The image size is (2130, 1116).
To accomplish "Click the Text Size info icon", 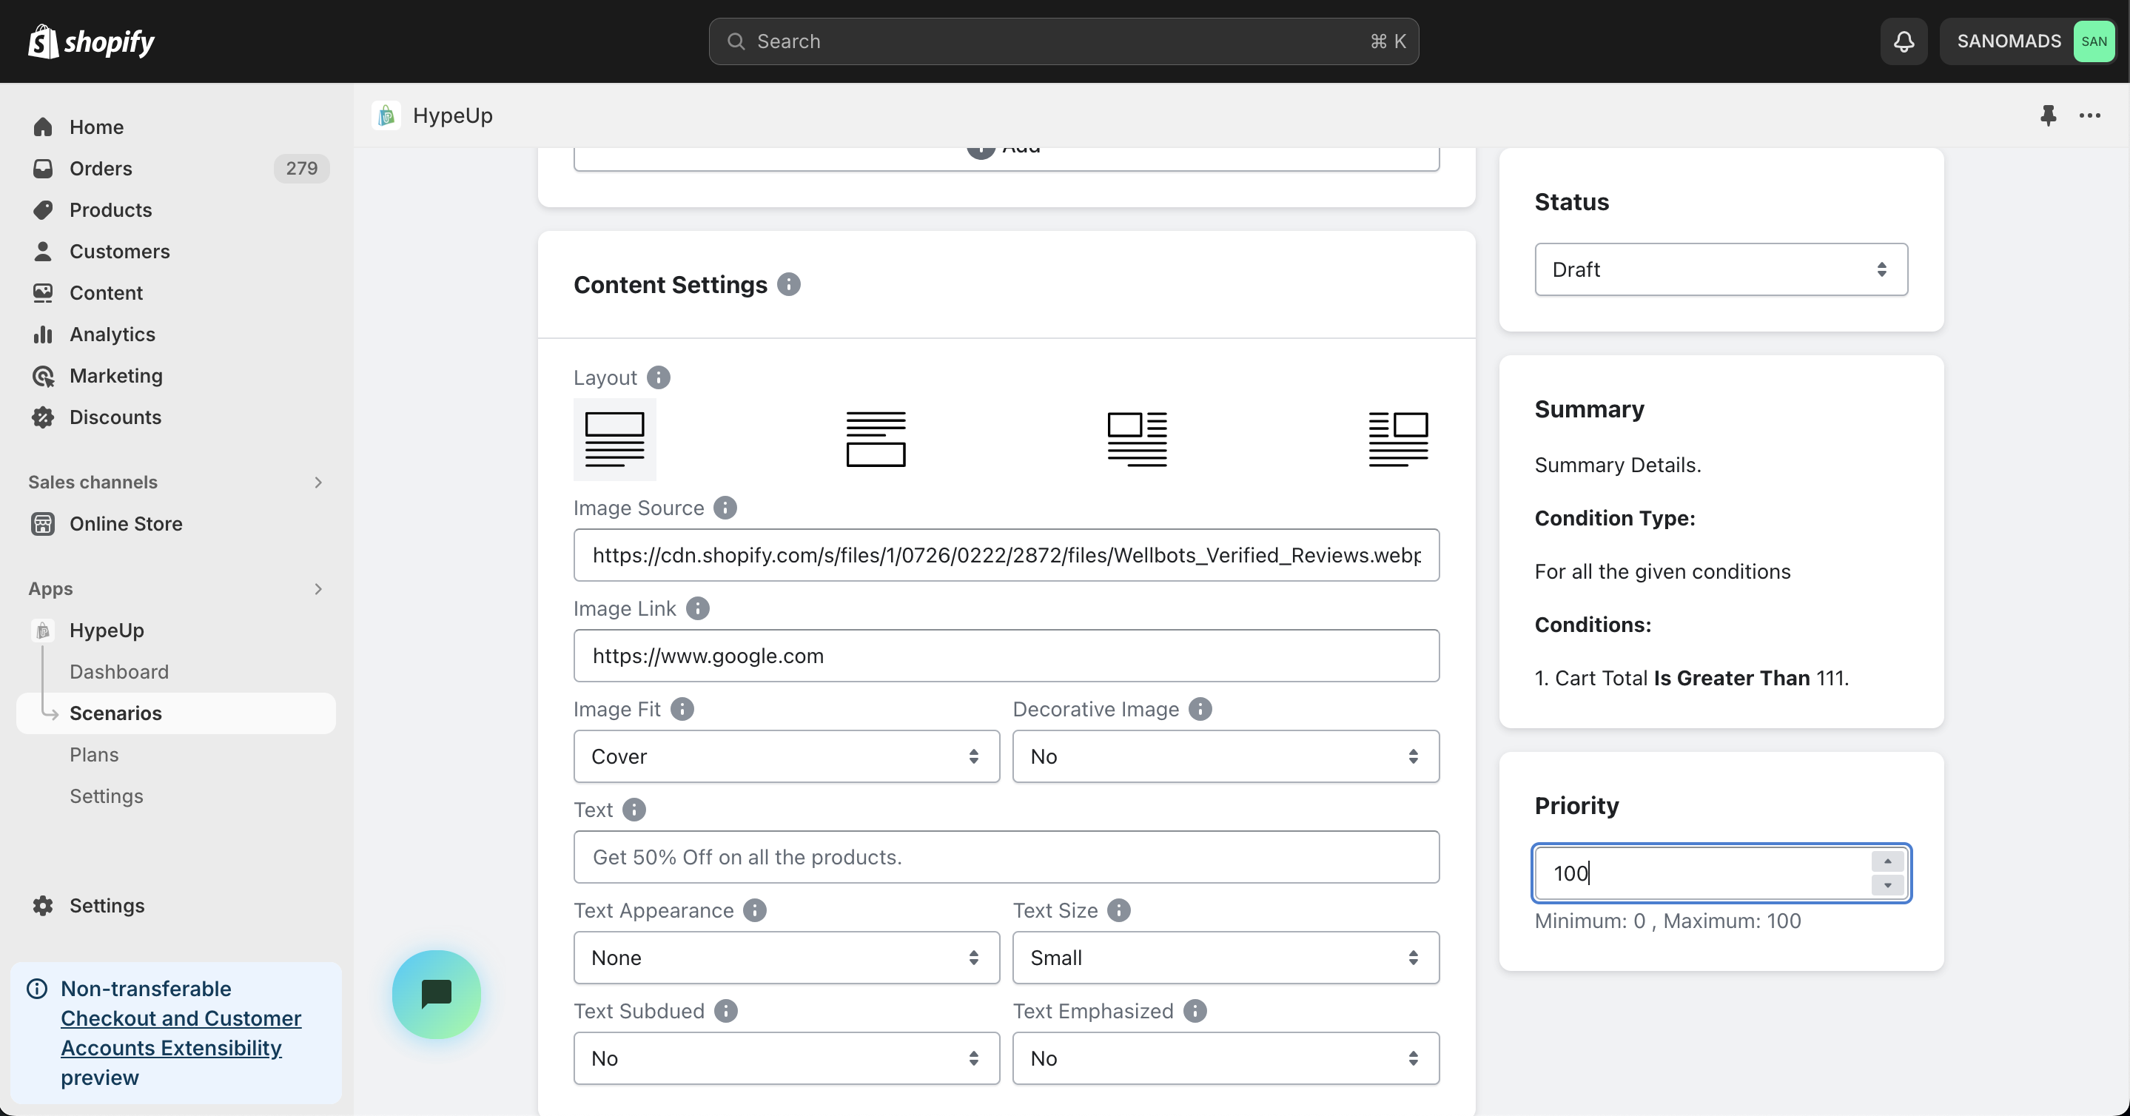I will [x=1118, y=910].
